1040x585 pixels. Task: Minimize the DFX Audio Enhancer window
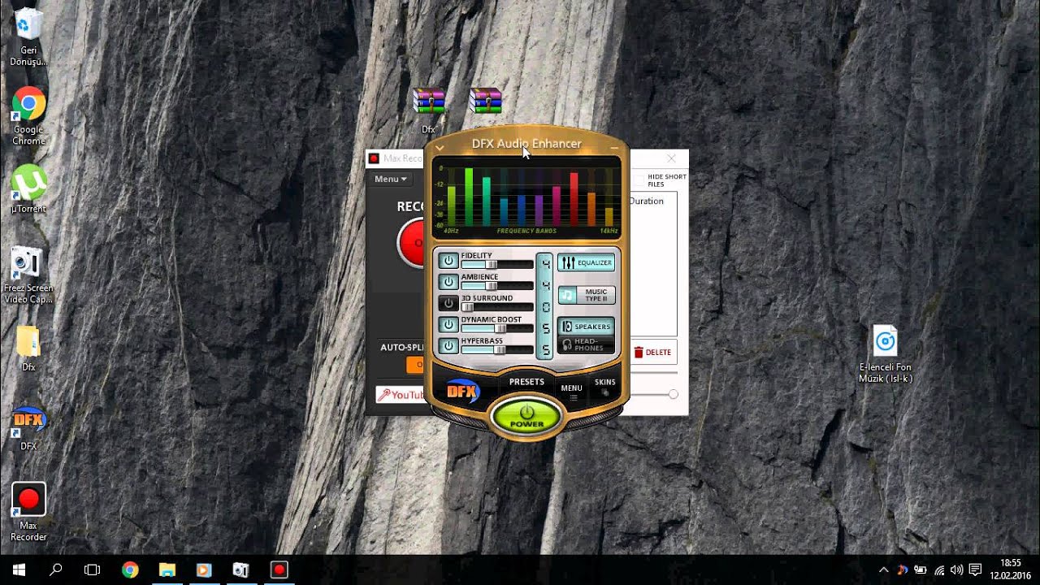pos(613,148)
